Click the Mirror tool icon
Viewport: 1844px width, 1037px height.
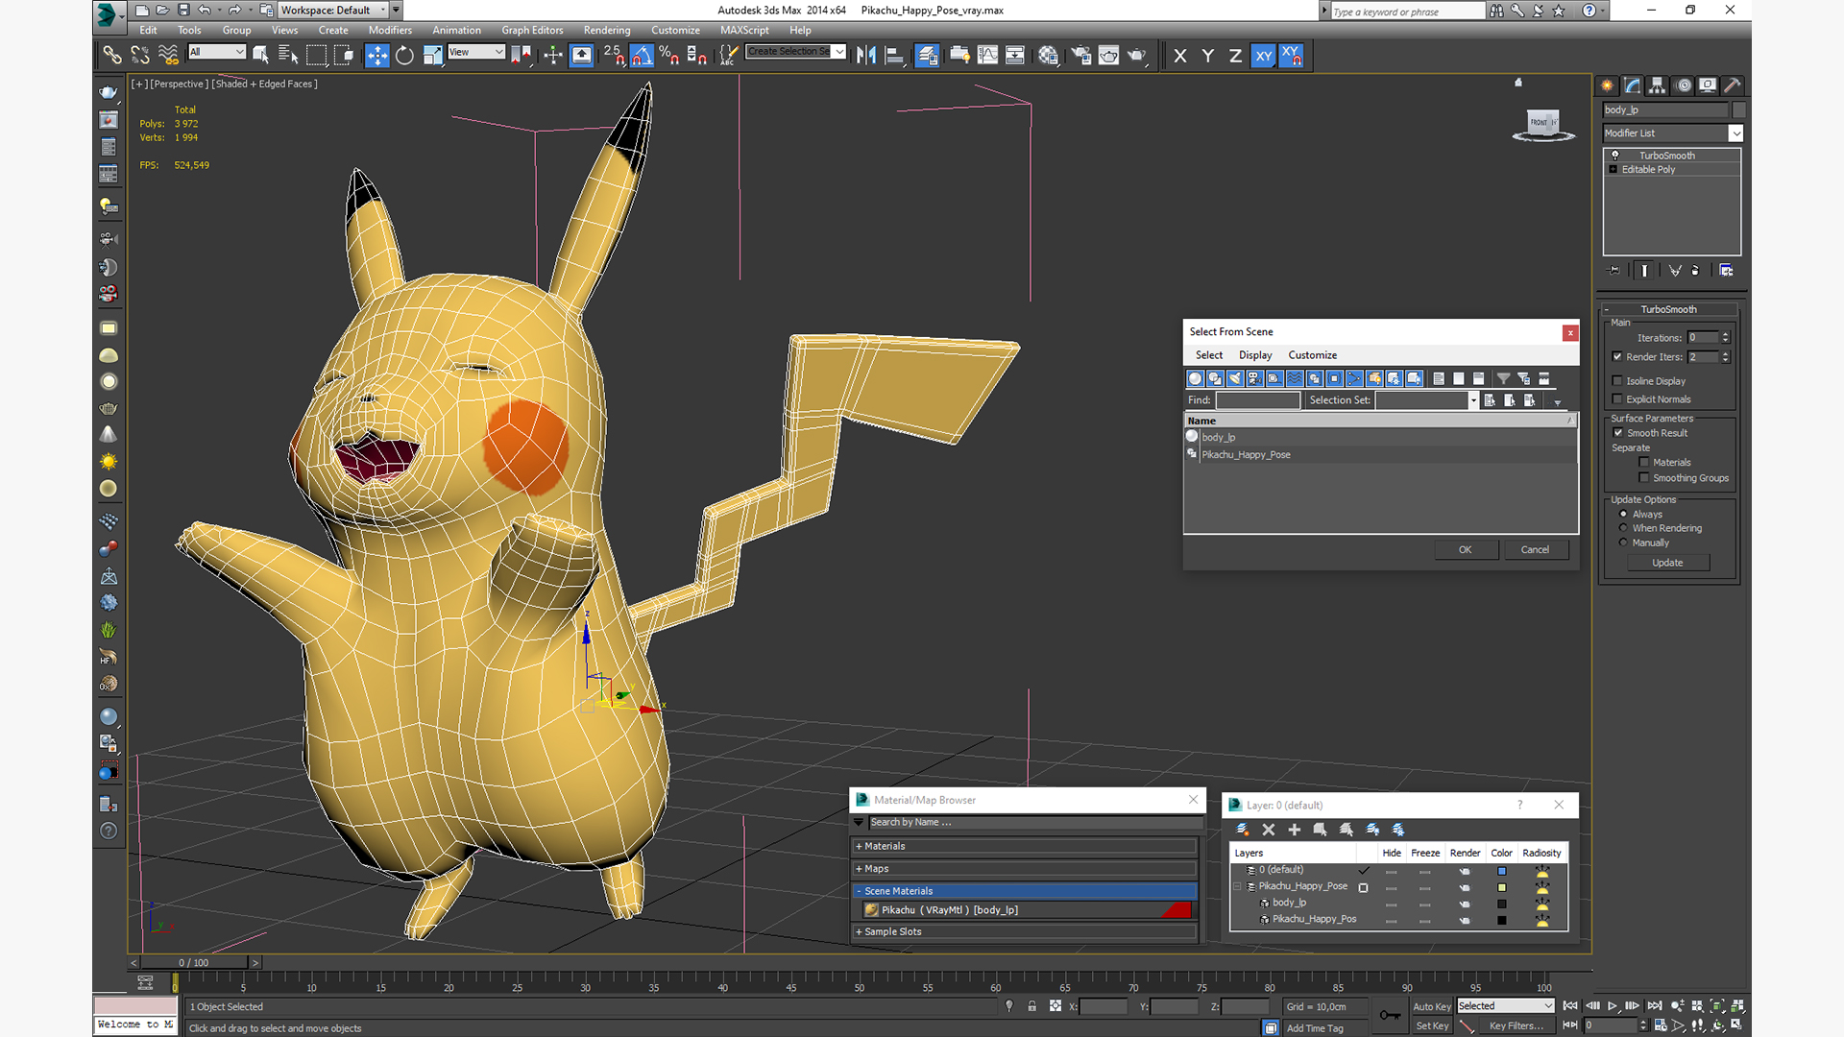pos(866,56)
